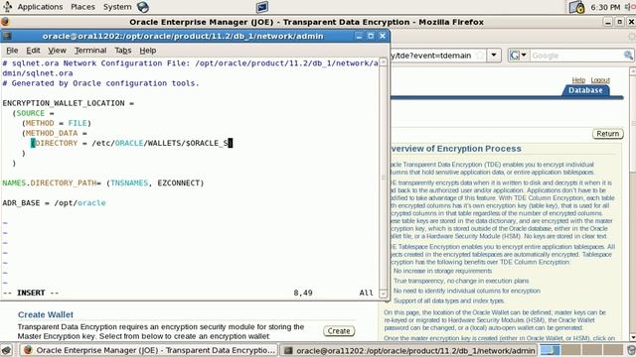636x357 pixels.
Task: Minimize the terminal window
Action: point(359,36)
